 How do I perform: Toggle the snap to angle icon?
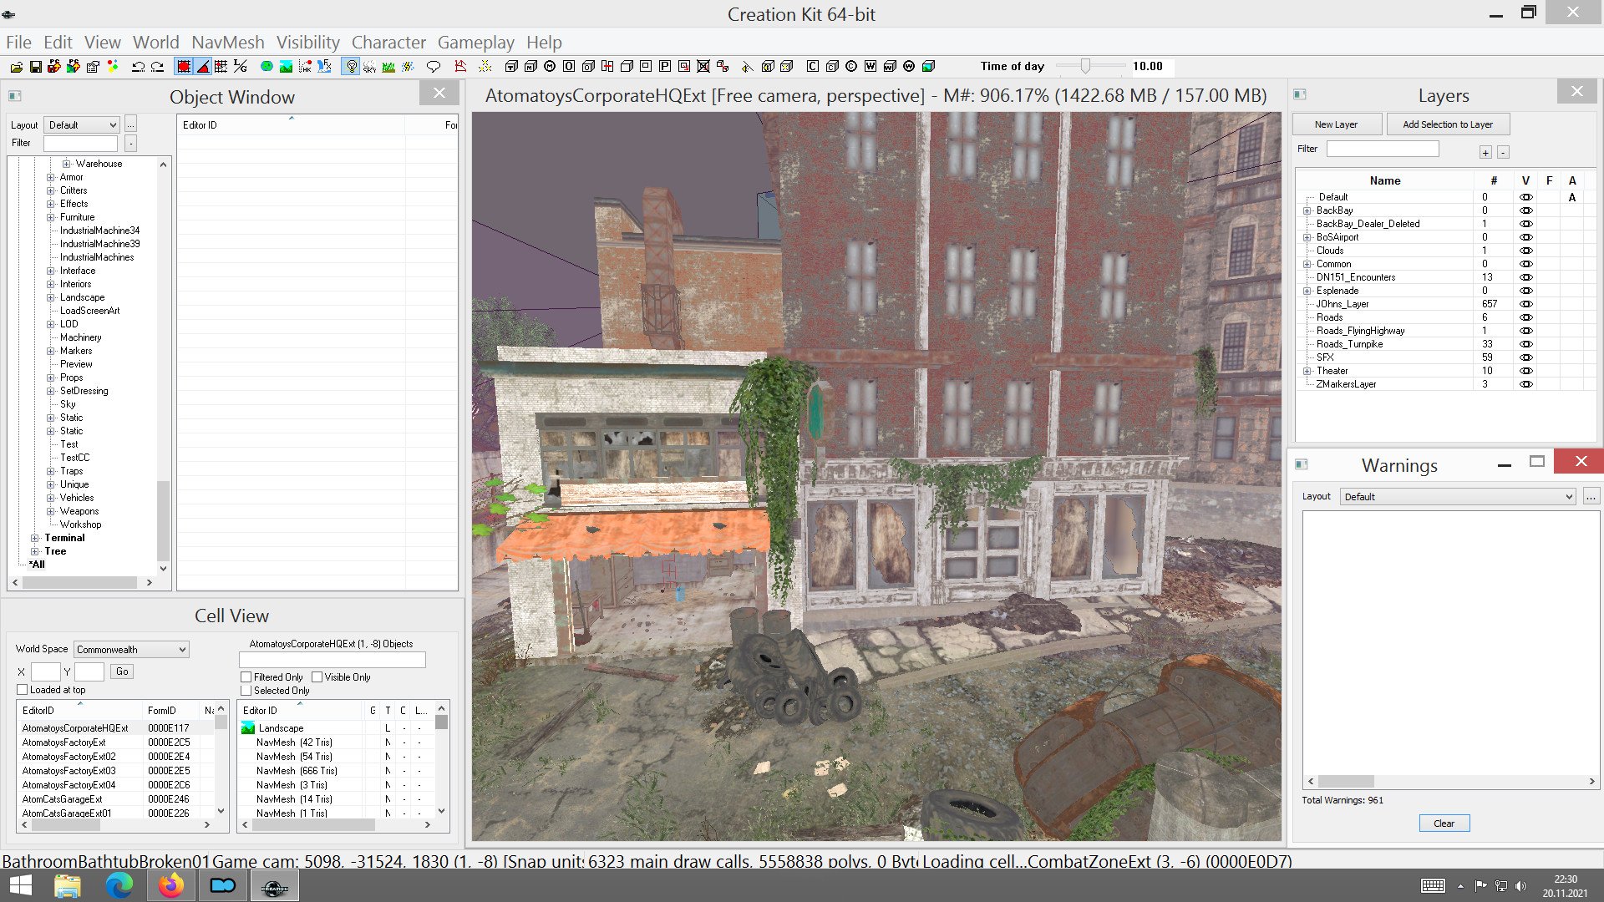tap(203, 66)
